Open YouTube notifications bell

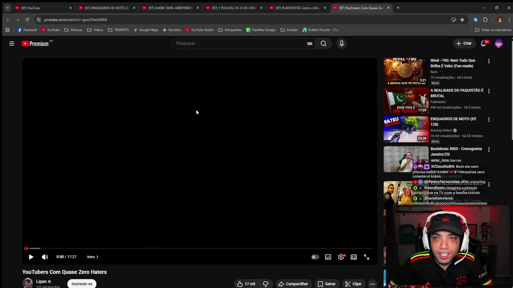pyautogui.click(x=483, y=44)
